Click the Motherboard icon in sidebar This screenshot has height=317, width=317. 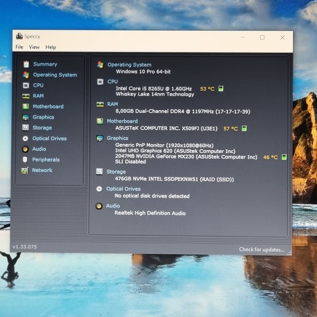(x=26, y=106)
